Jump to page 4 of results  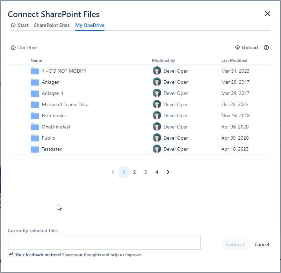pos(157,172)
